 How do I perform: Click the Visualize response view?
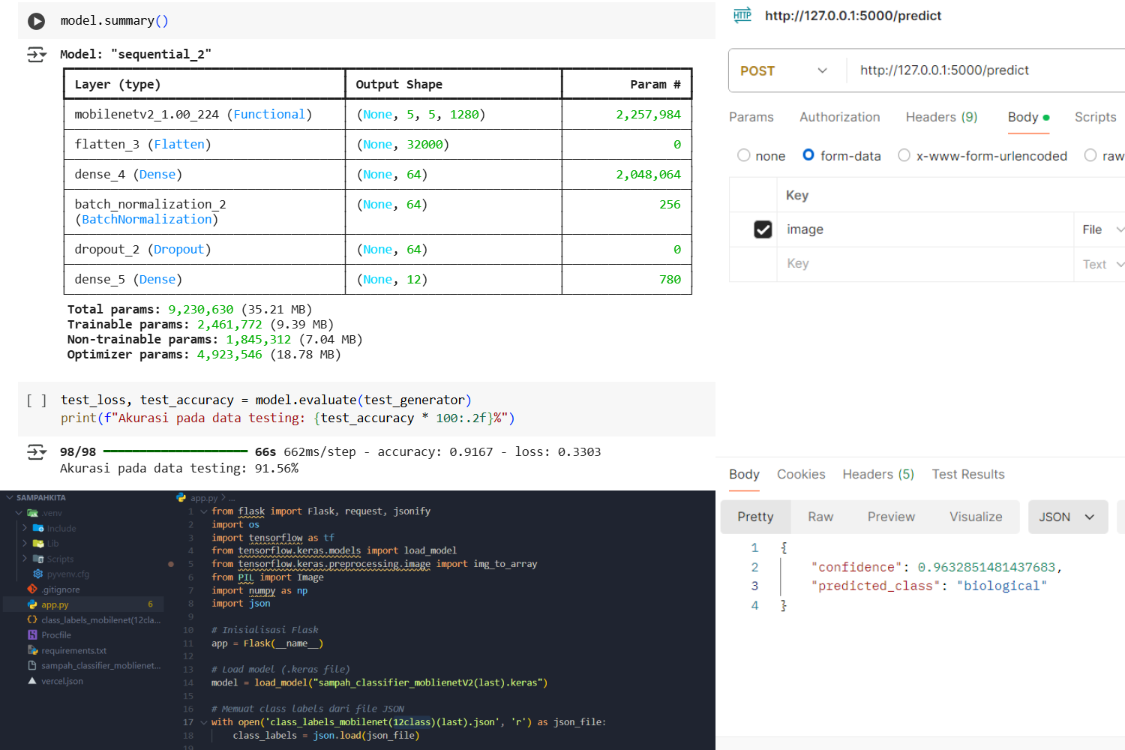(x=976, y=517)
